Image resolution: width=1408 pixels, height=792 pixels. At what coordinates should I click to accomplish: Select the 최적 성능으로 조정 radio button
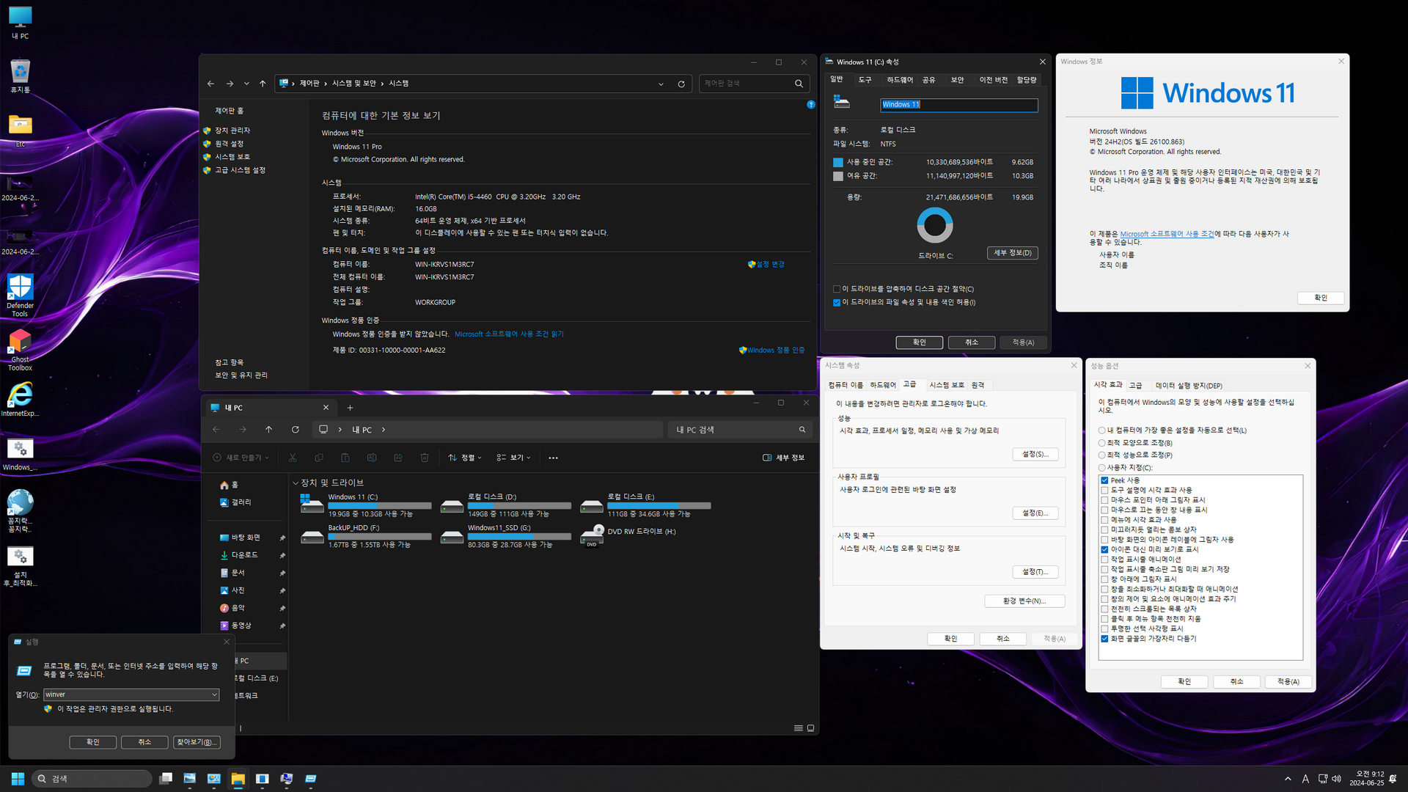pos(1101,455)
